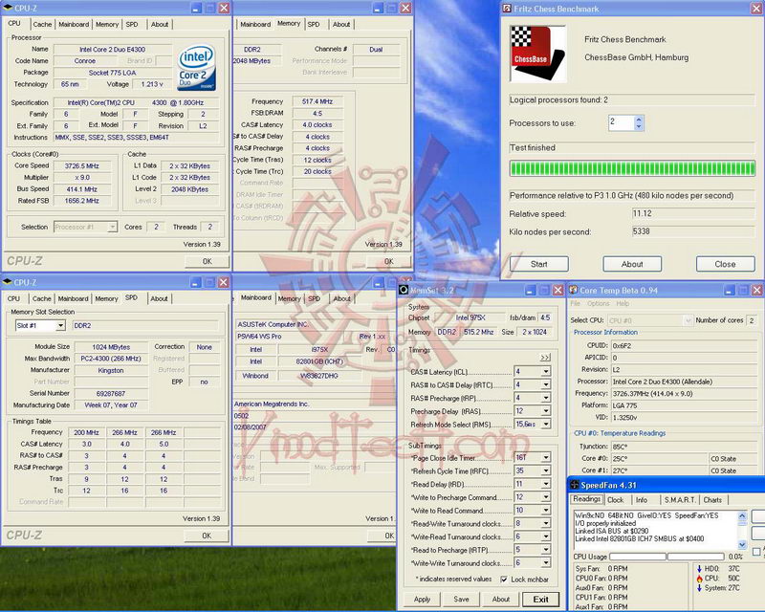The height and width of the screenshot is (612, 765).
Task: Open the S.M.A.R.T. tab in SpeedFan
Action: tap(680, 500)
